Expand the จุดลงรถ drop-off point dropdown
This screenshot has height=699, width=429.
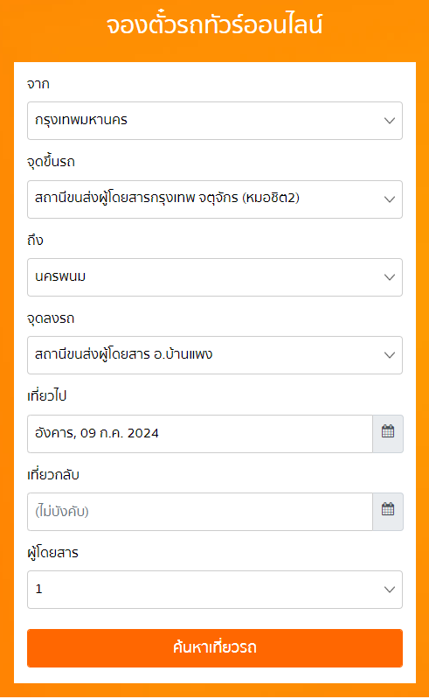[x=215, y=355]
